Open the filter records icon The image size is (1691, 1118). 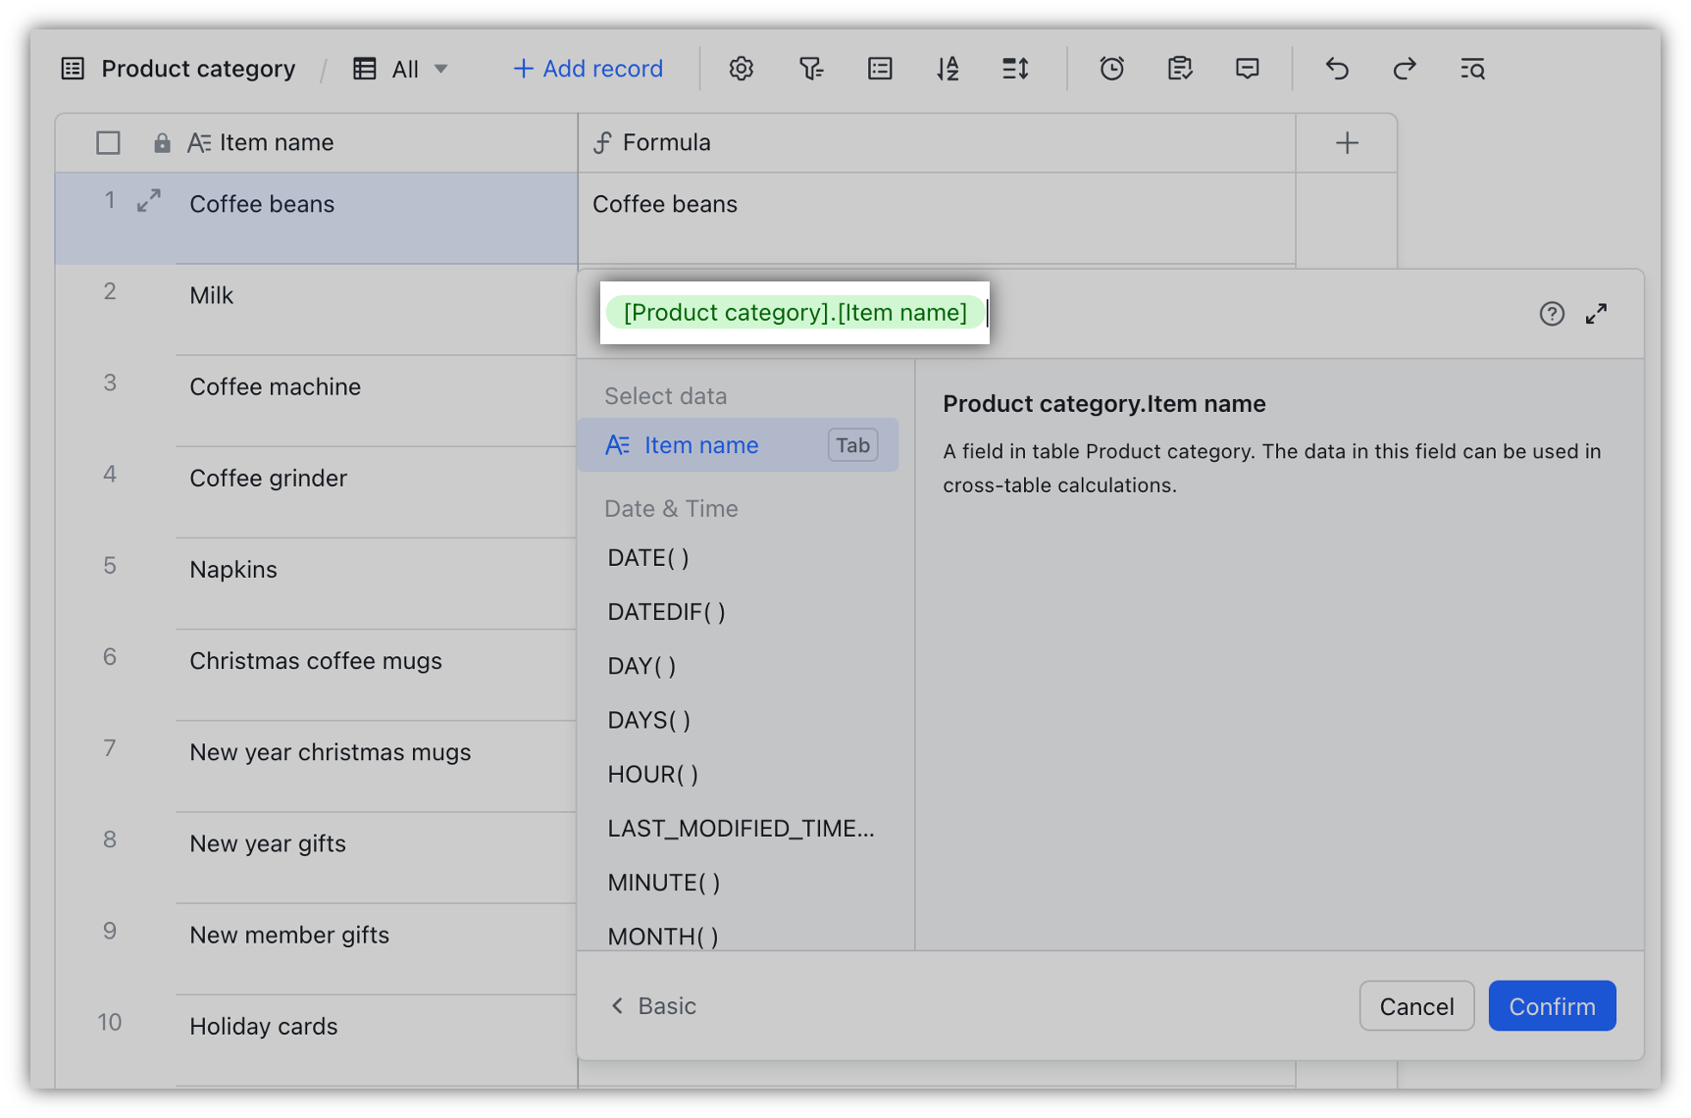(810, 69)
